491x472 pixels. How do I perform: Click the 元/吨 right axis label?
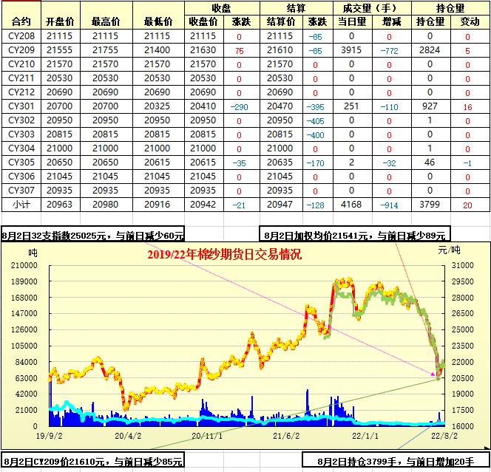pos(464,251)
